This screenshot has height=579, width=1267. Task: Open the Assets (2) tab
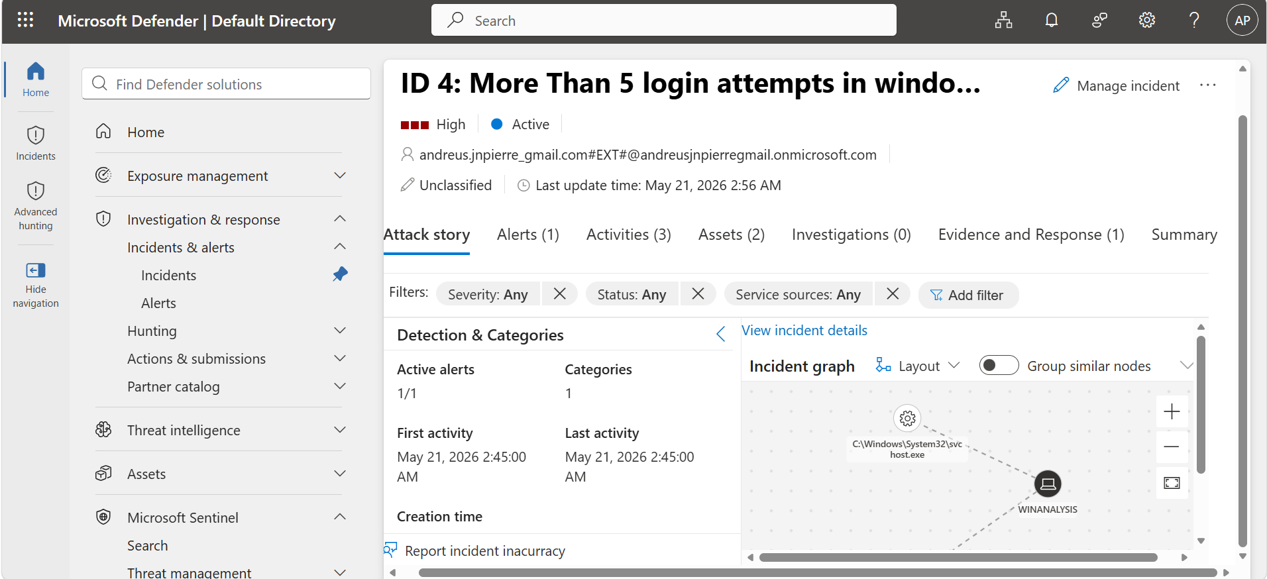click(x=732, y=235)
